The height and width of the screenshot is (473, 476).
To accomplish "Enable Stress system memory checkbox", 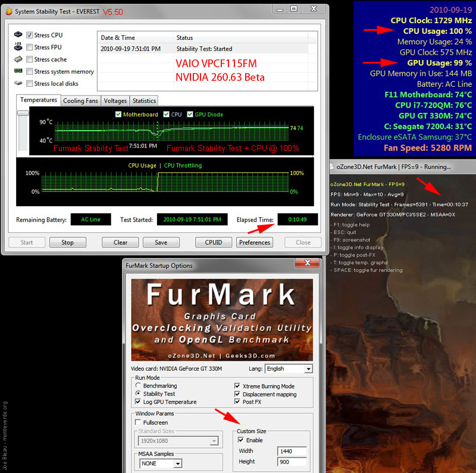I will coord(29,71).
